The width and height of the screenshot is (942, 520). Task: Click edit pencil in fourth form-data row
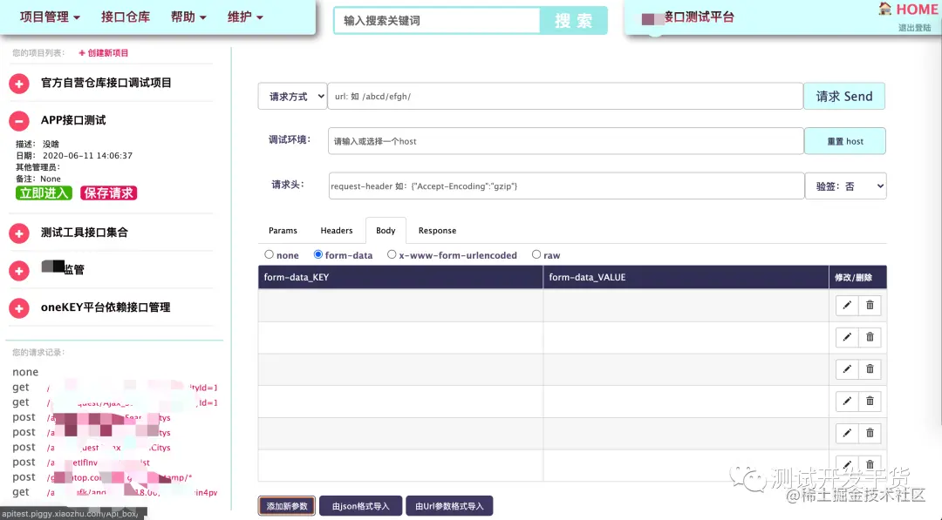tap(847, 402)
